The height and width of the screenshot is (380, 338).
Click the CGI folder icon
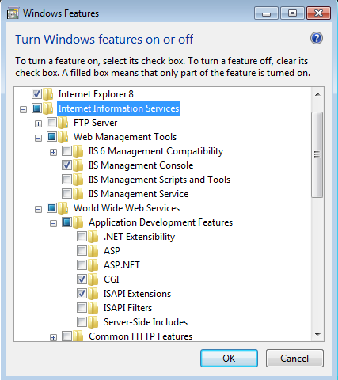coord(93,279)
